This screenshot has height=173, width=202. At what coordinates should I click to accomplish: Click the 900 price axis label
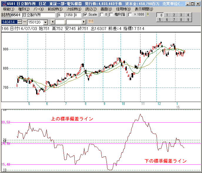[x=6, y=49]
